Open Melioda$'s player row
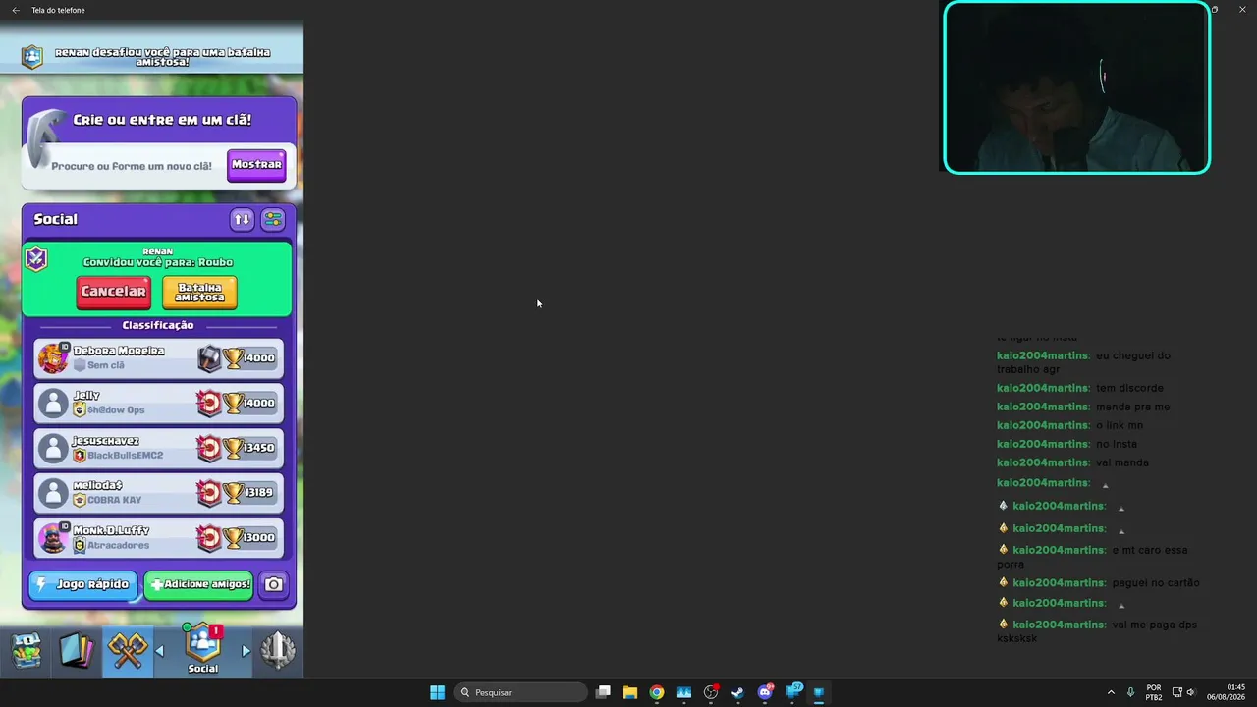 click(158, 493)
